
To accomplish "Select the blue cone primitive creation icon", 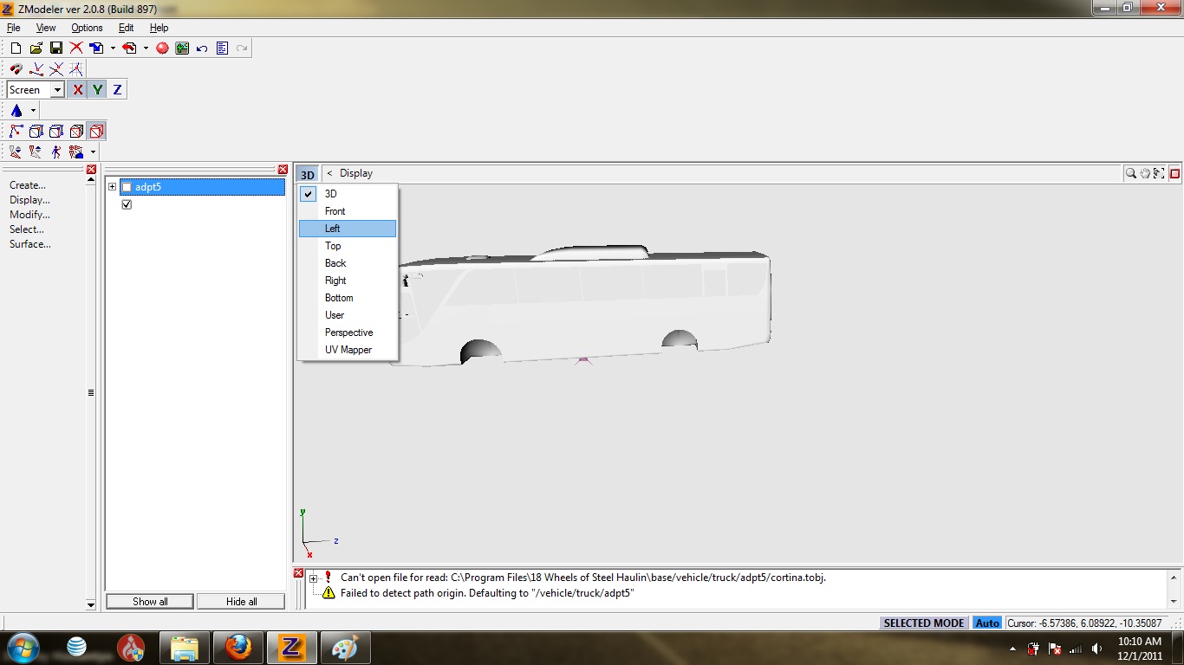I will (x=17, y=110).
